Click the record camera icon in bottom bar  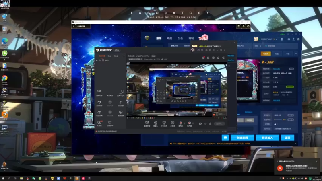tap(200, 124)
